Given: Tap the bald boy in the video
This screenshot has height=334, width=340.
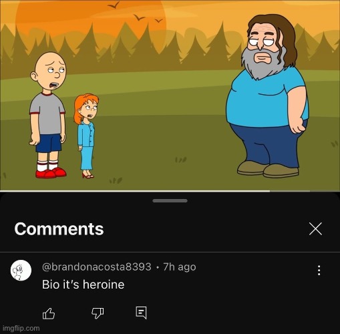Looking at the screenshot, I should point(48,115).
